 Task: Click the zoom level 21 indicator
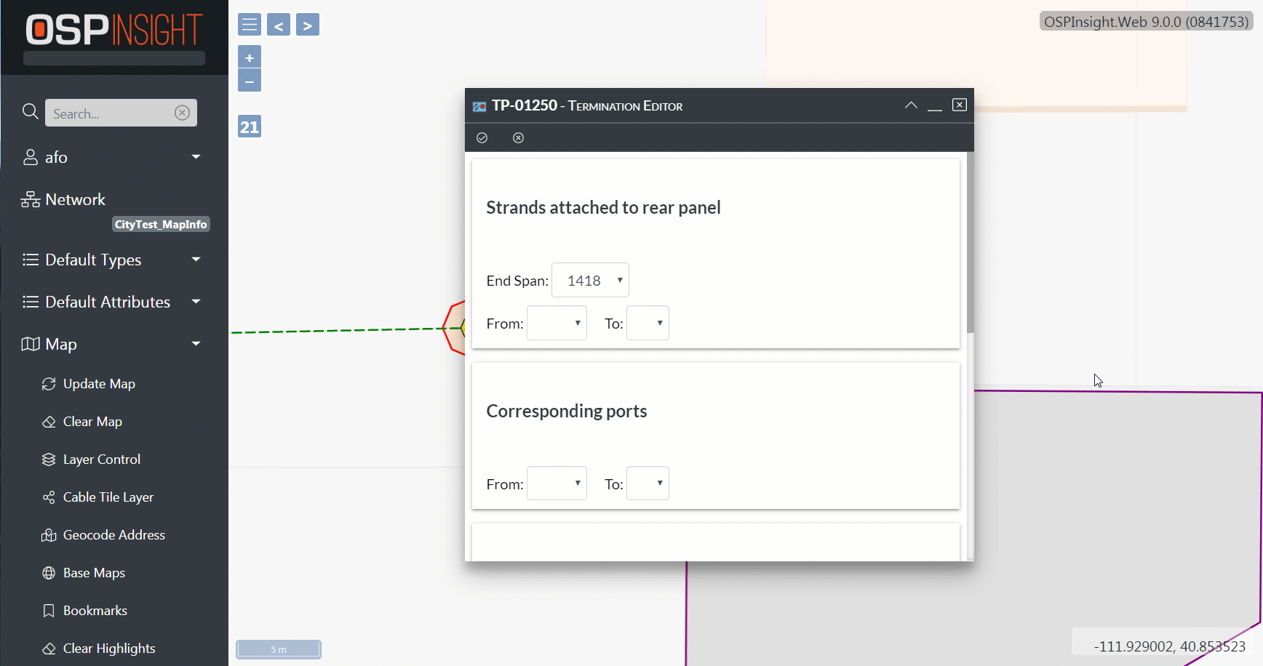[250, 127]
